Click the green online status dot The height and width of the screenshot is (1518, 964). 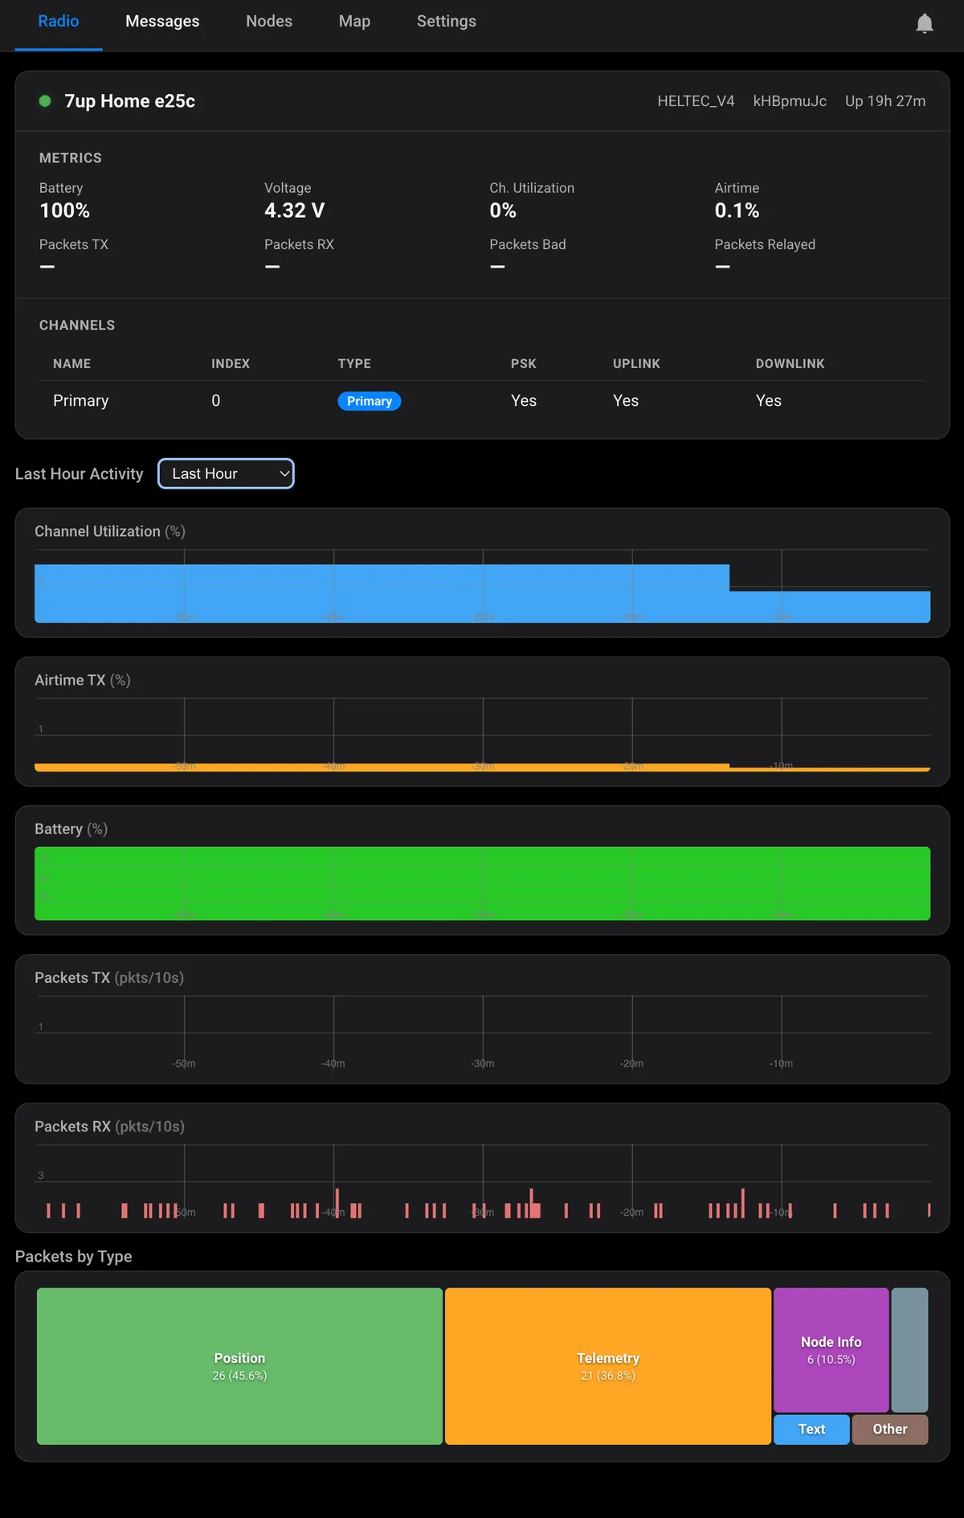click(45, 101)
